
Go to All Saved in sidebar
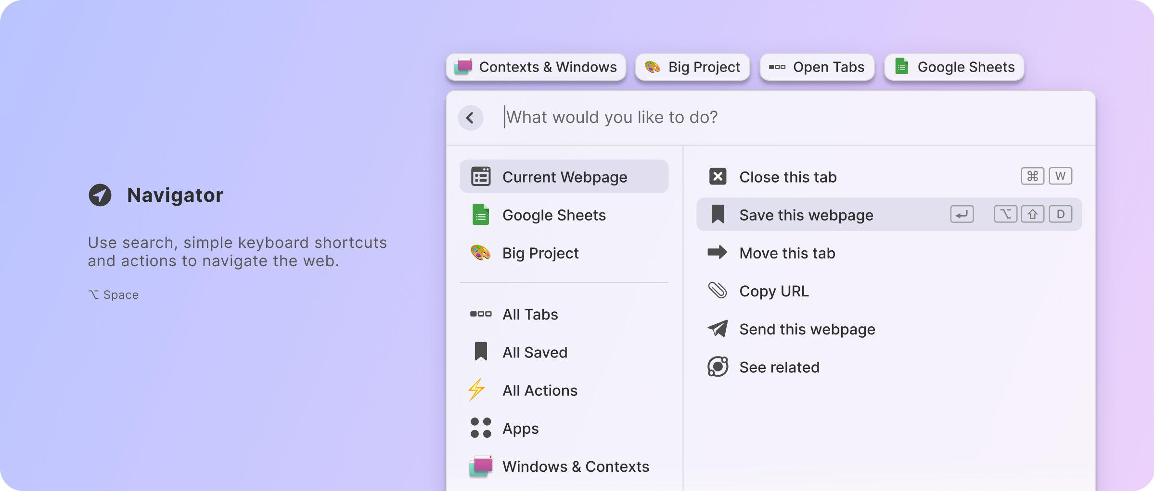point(535,352)
